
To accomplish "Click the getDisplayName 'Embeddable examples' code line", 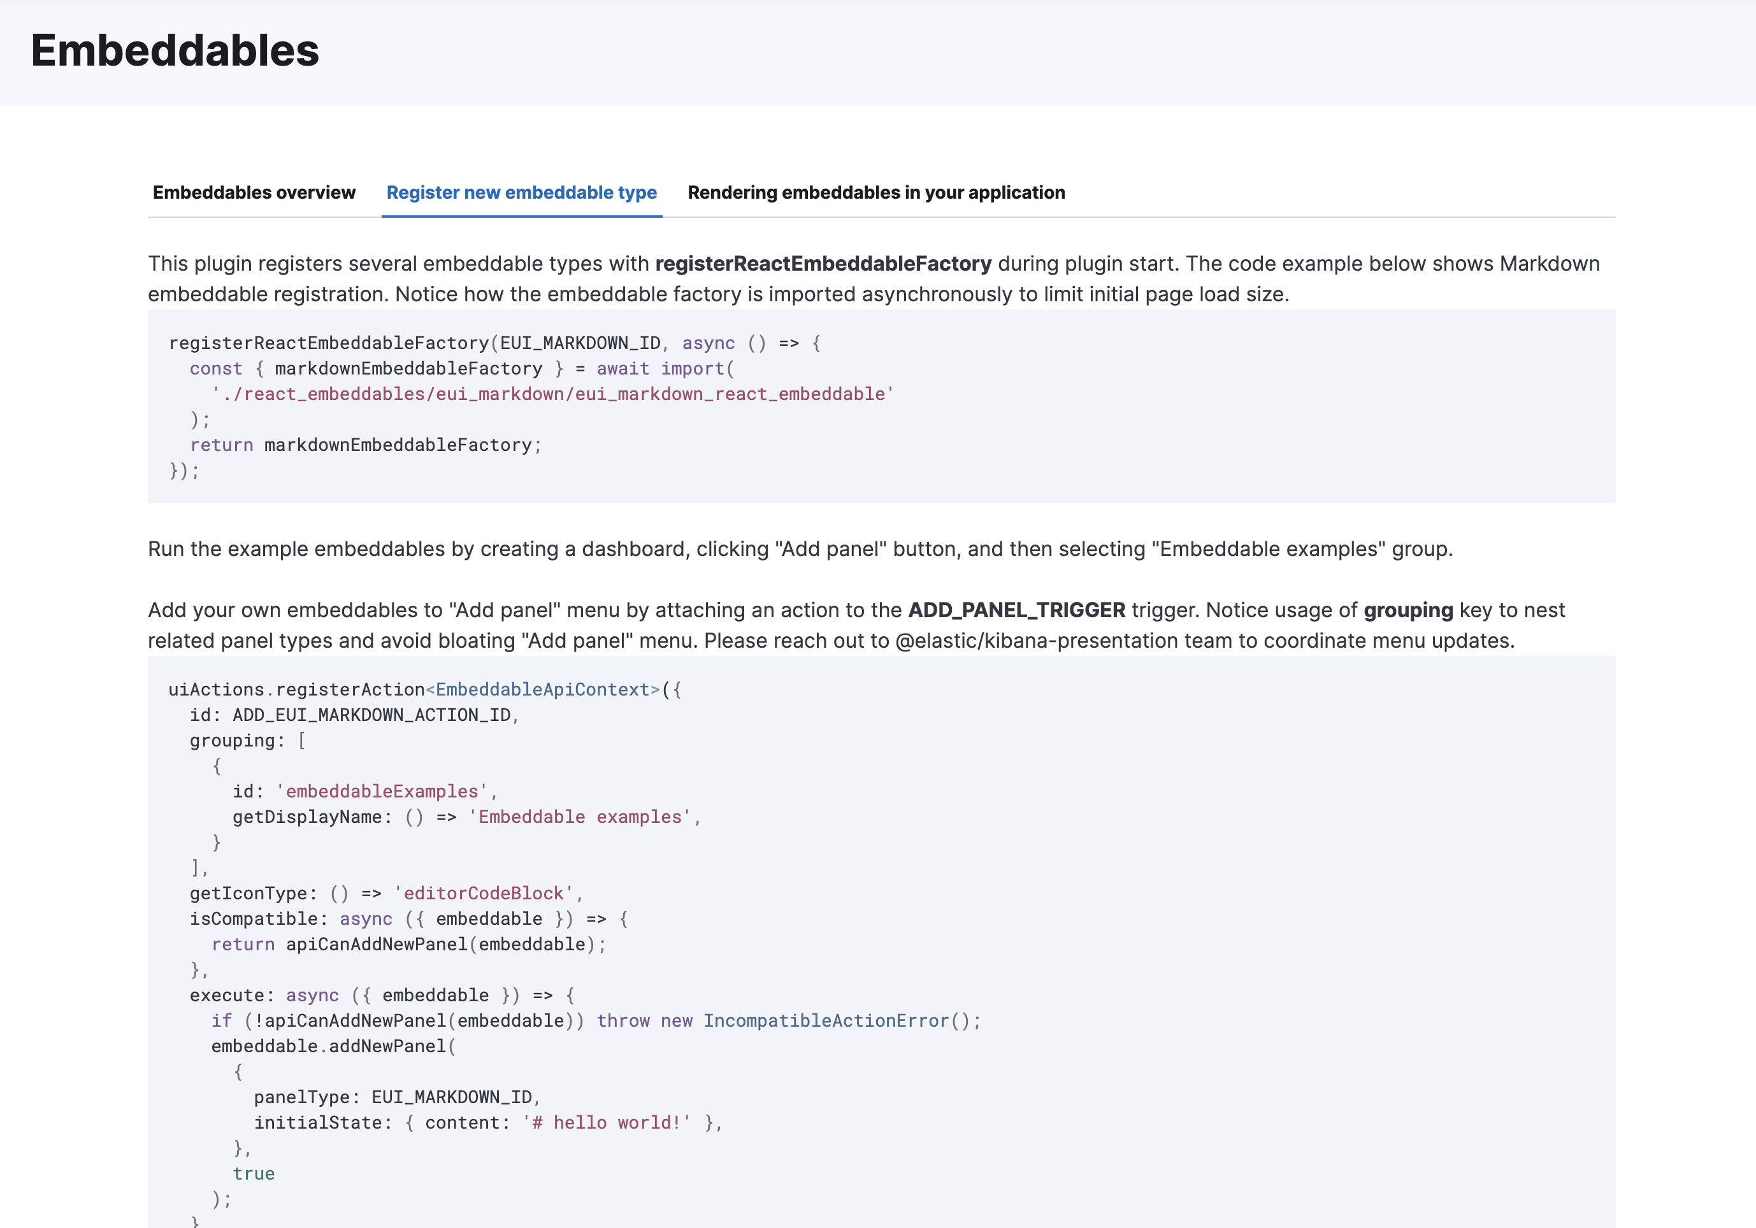I will (466, 817).
